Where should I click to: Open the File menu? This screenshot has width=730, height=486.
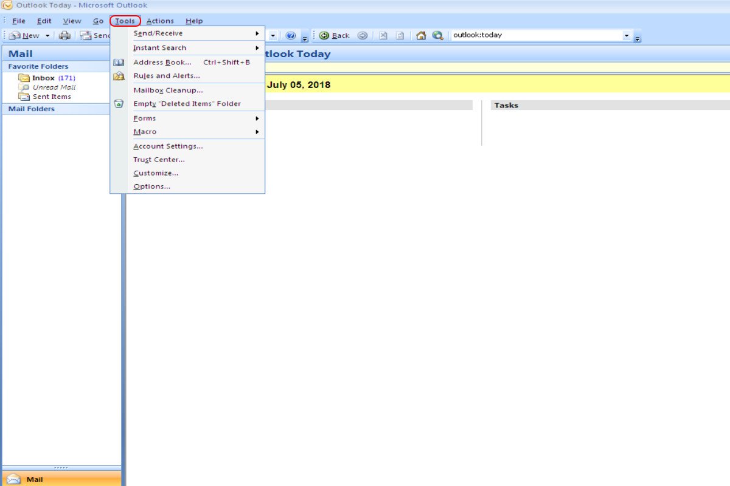click(x=19, y=21)
